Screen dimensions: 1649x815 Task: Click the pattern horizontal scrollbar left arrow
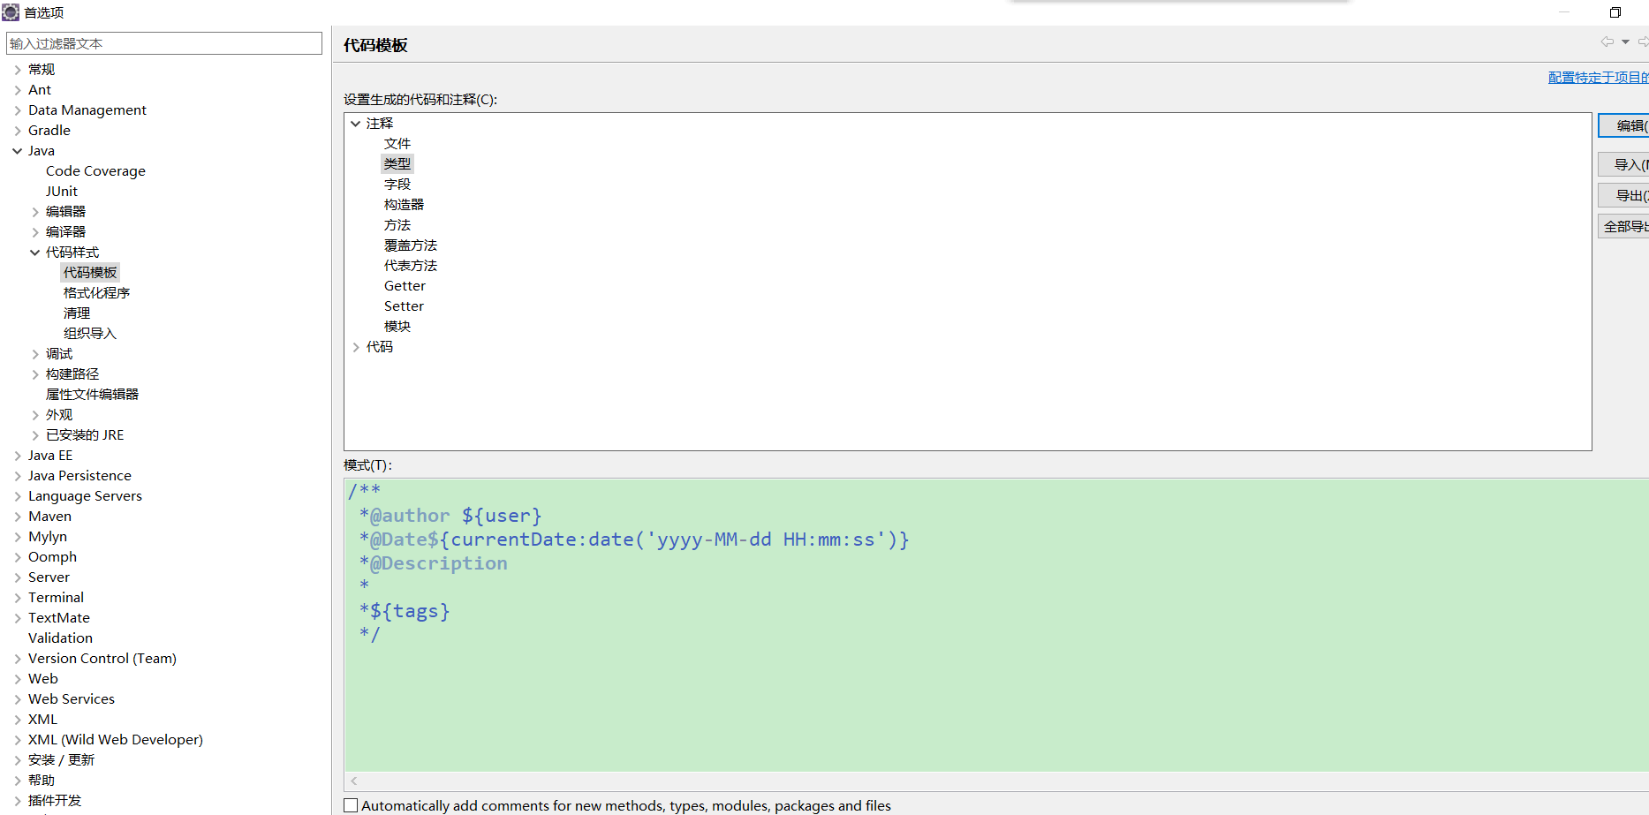pyautogui.click(x=354, y=781)
